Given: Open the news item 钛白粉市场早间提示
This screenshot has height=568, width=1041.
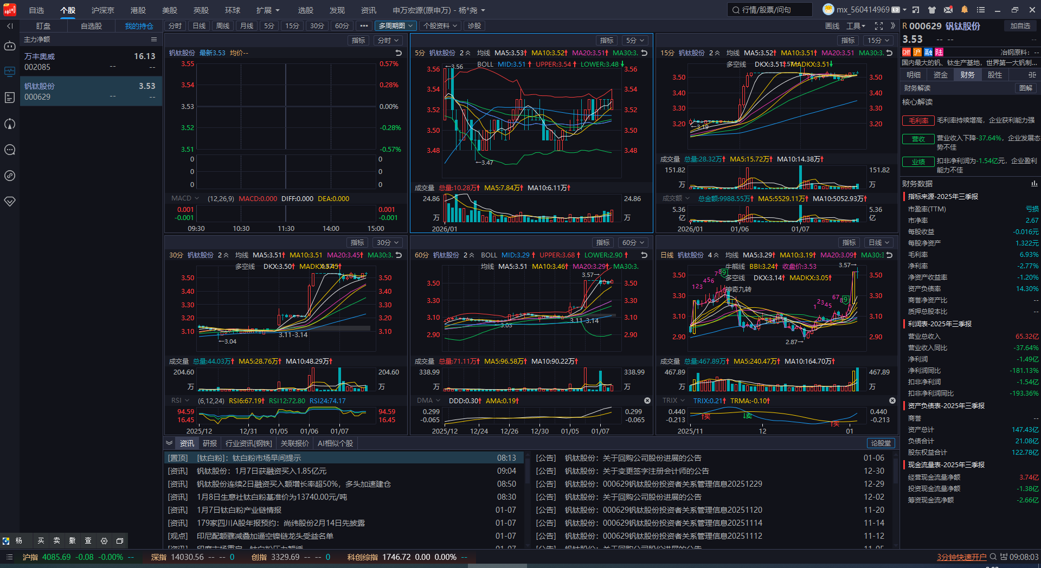Looking at the screenshot, I should tap(344, 458).
